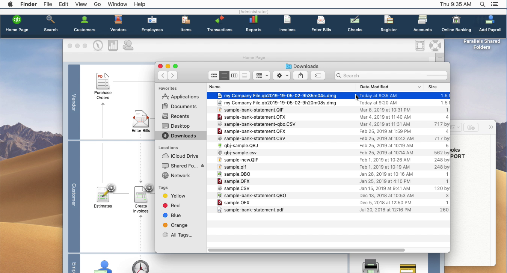Click the lifebuoy help icon in Home Page window
This screenshot has width=507, height=273.
435,45
